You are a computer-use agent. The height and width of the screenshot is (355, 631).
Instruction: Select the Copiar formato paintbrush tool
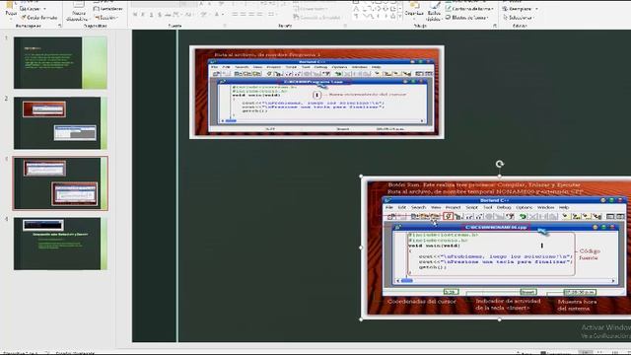tap(38, 18)
